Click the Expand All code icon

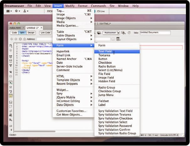point(11,65)
